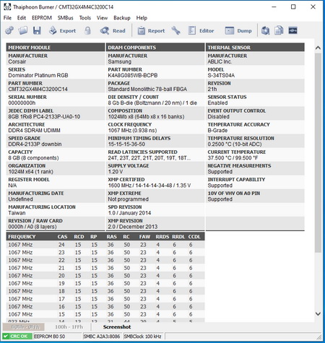Viewport: 325px width, 343px height.
Task: Click the copy documents icon
Action: (279, 30)
